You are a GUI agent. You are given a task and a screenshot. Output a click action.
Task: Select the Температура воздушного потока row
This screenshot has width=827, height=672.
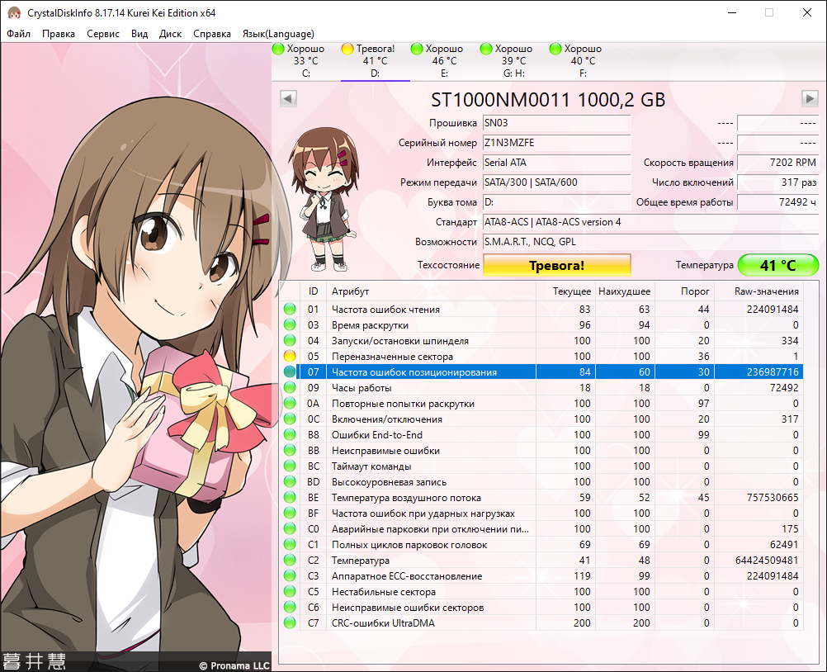coord(541,498)
